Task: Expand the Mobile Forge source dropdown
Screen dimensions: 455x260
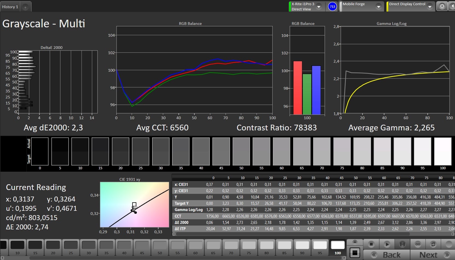Action: click(x=378, y=7)
